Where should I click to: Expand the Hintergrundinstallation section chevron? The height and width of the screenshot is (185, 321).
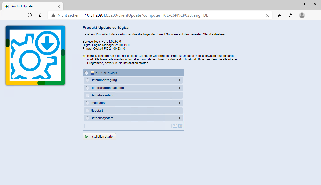(x=179, y=88)
